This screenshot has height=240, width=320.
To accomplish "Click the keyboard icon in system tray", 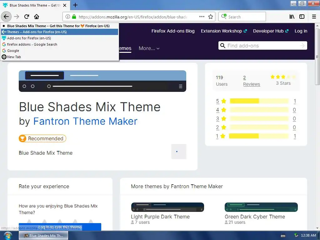I will (283, 236).
